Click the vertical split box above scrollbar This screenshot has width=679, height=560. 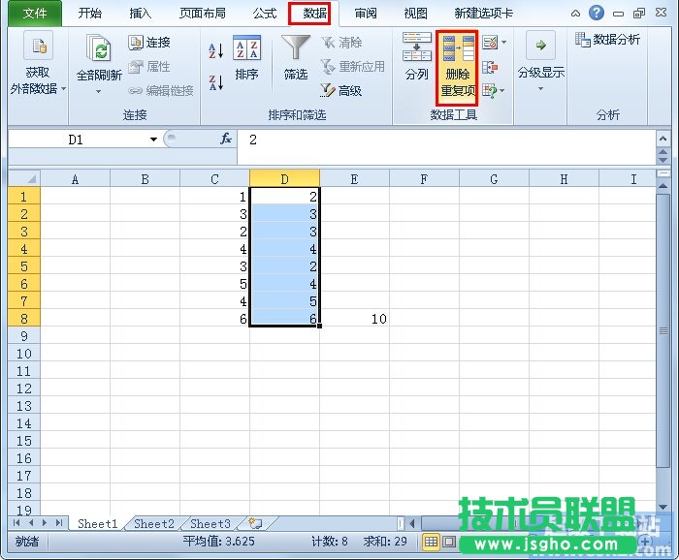click(663, 173)
